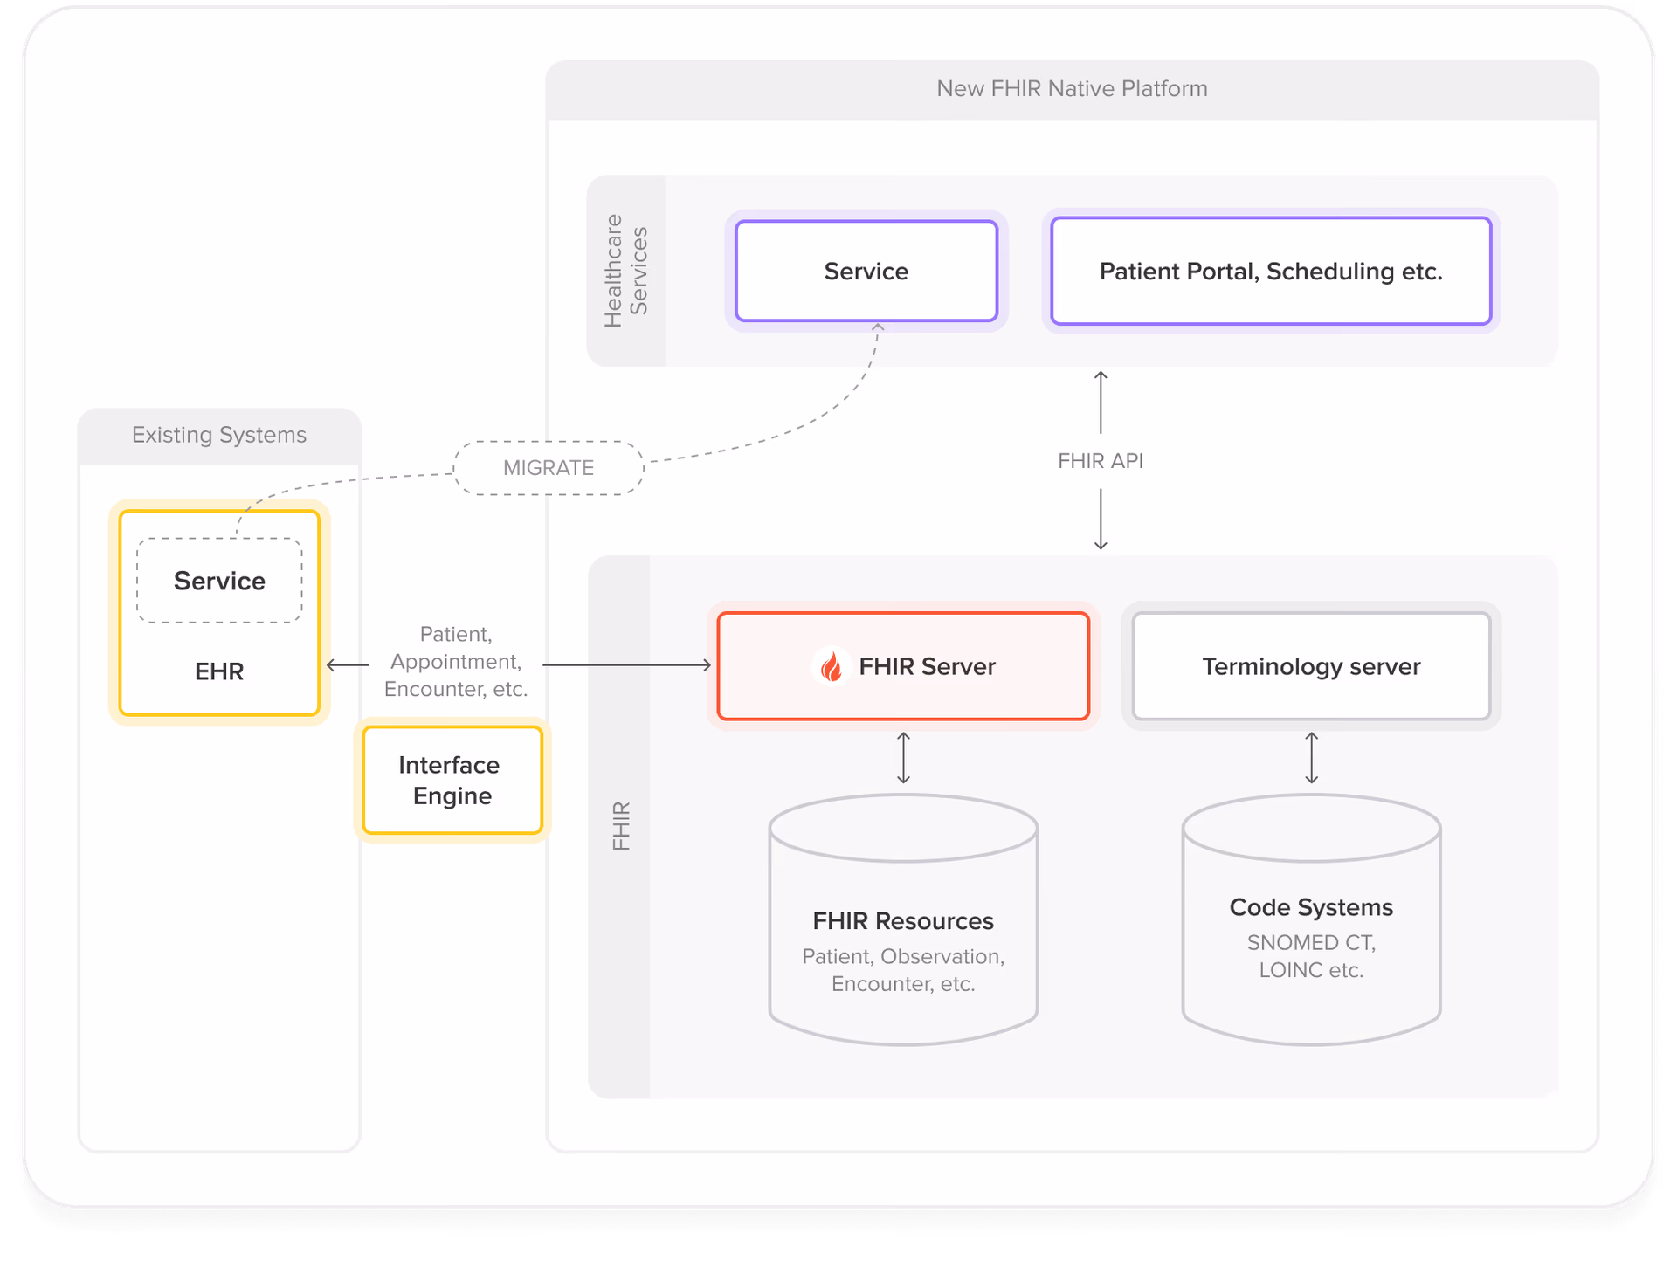Click the Patient, Appointment, Encounter text
The height and width of the screenshot is (1267, 1677).
[x=455, y=662]
